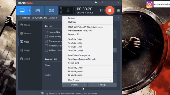The image size is (170, 95).
Task: Toggle webcam overlay icon
Action: coord(68,10)
